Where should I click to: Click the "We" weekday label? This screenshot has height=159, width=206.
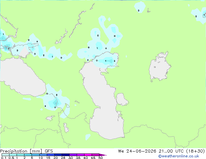pos(121,151)
